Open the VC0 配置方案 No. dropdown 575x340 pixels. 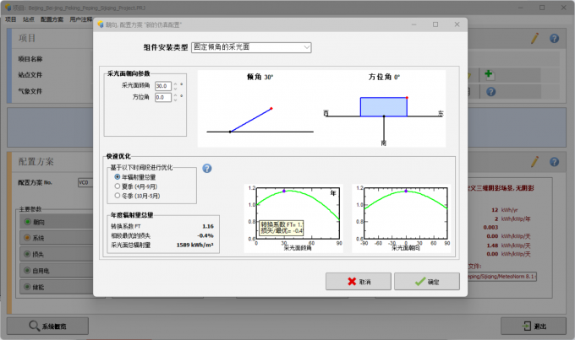pyautogui.click(x=85, y=182)
